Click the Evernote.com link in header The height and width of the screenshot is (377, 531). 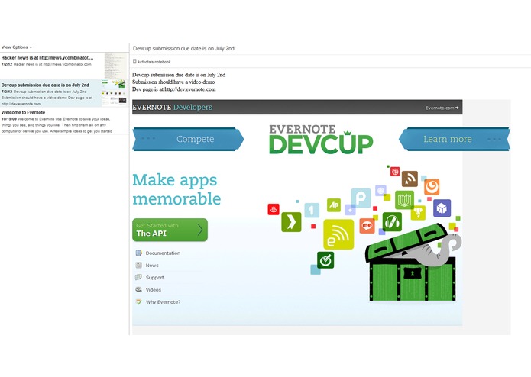(x=442, y=108)
